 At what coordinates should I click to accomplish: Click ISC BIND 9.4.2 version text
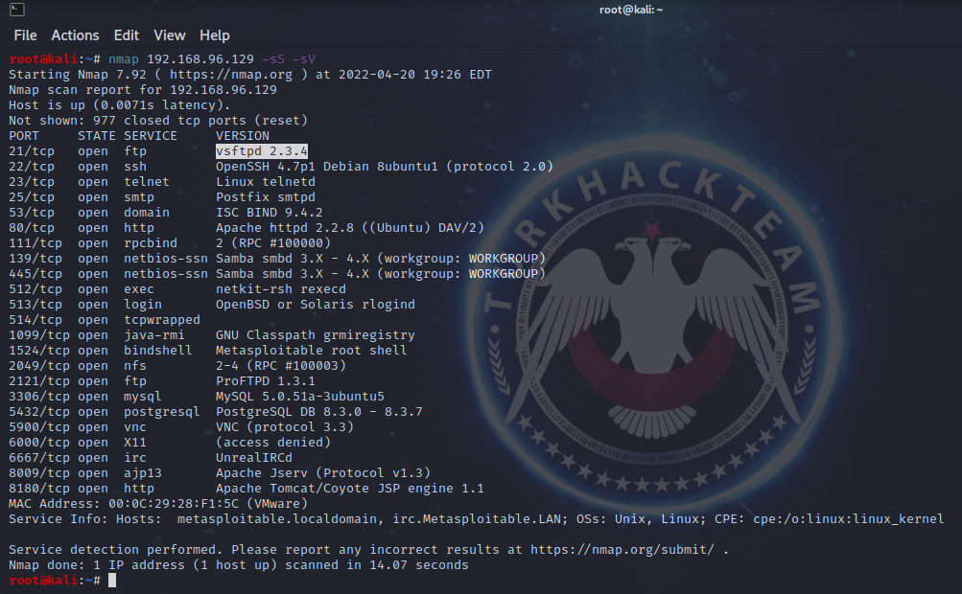269,213
